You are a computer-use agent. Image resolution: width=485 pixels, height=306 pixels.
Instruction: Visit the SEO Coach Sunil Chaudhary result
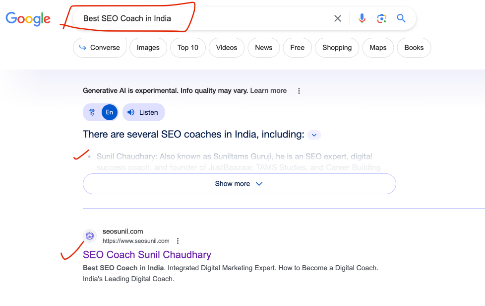147,254
